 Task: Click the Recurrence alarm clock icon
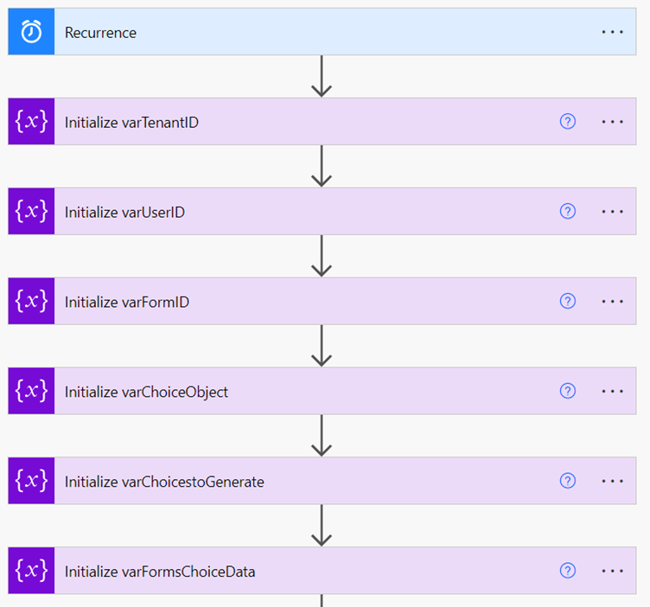[31, 31]
